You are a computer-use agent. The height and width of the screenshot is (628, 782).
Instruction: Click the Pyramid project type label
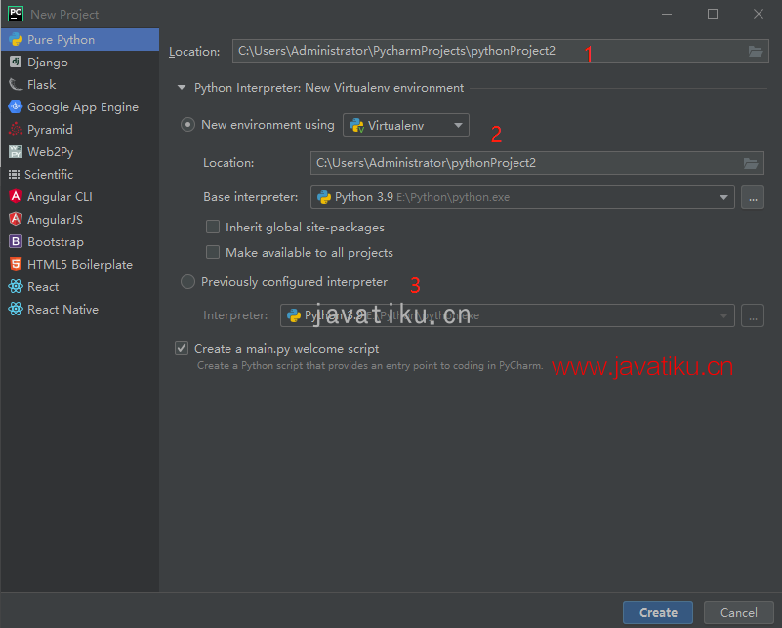[50, 130]
